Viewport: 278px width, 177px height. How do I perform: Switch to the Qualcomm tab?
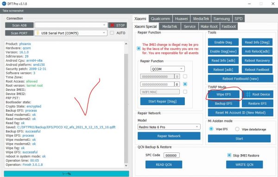[160, 19]
